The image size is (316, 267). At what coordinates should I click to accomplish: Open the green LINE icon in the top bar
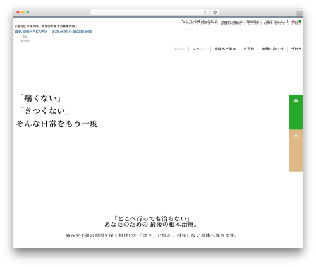tap(300, 21)
